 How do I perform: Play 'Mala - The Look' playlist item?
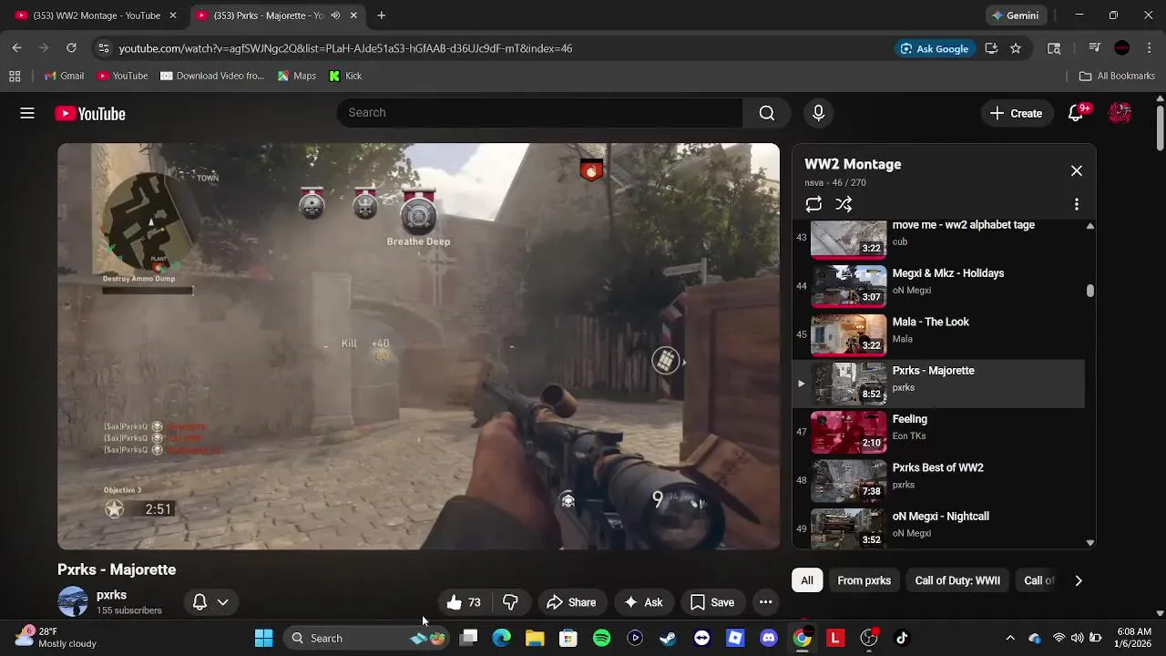click(x=939, y=334)
